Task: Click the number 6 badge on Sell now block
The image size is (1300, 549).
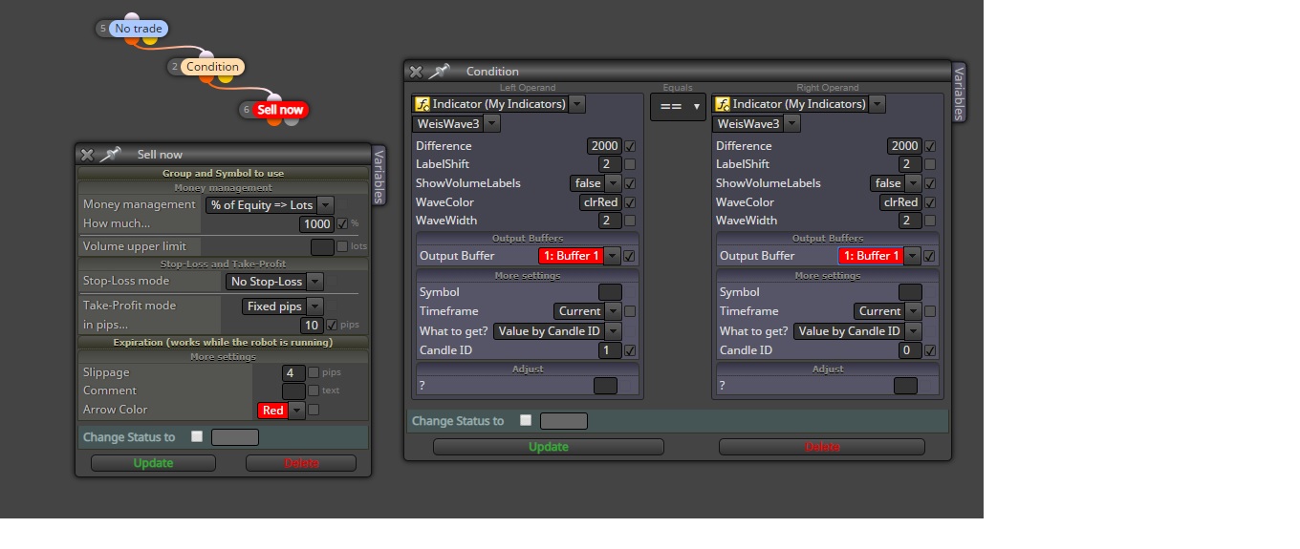Action: point(246,110)
